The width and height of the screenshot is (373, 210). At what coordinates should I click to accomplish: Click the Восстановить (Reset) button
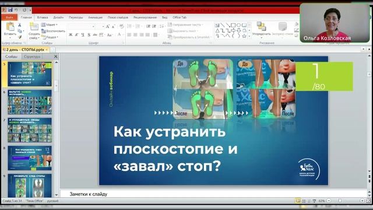click(x=53, y=31)
